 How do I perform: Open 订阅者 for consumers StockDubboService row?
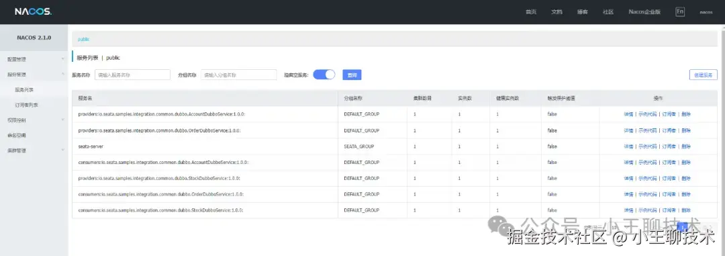pos(669,210)
